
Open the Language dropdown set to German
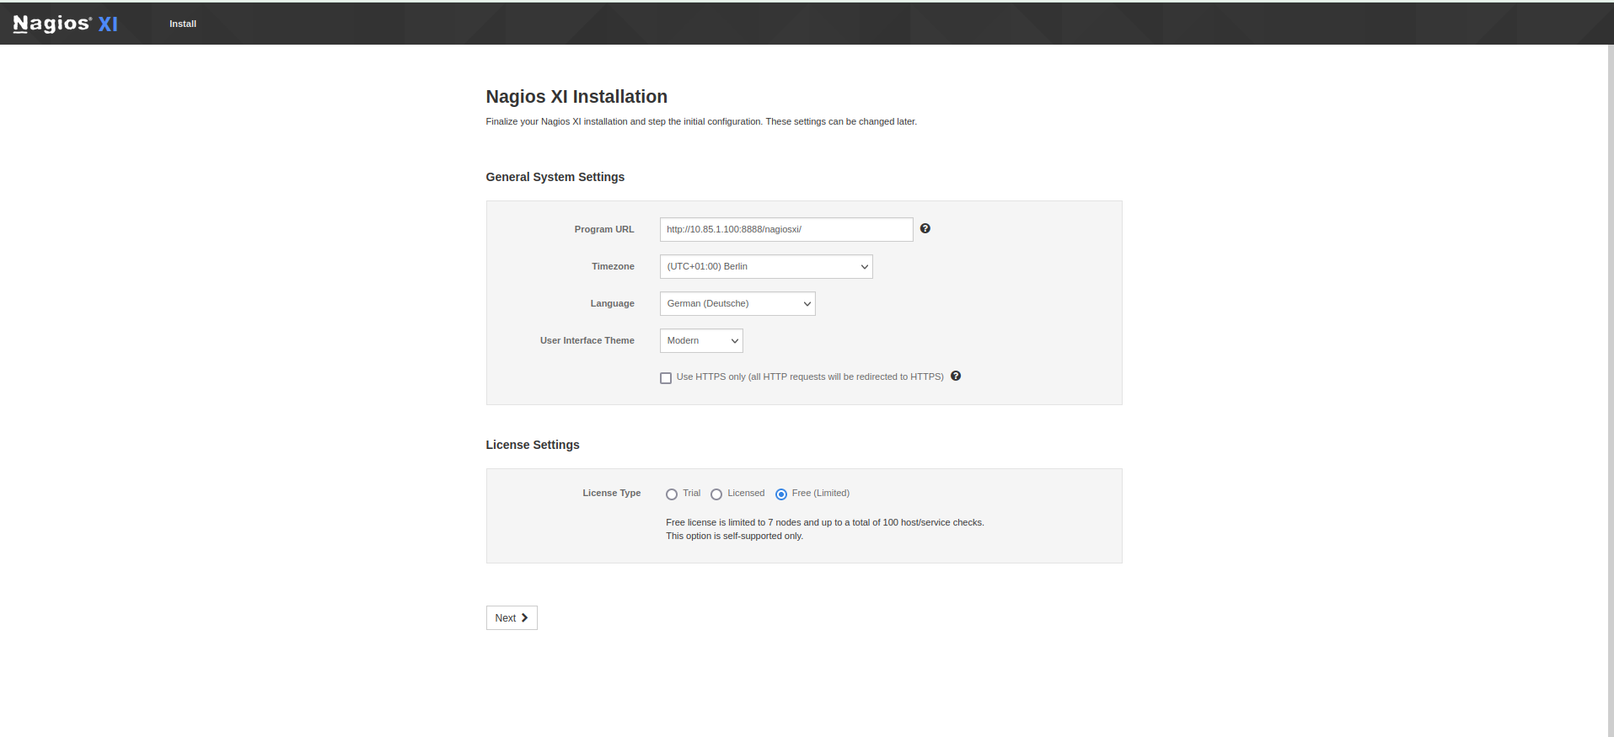(x=737, y=303)
